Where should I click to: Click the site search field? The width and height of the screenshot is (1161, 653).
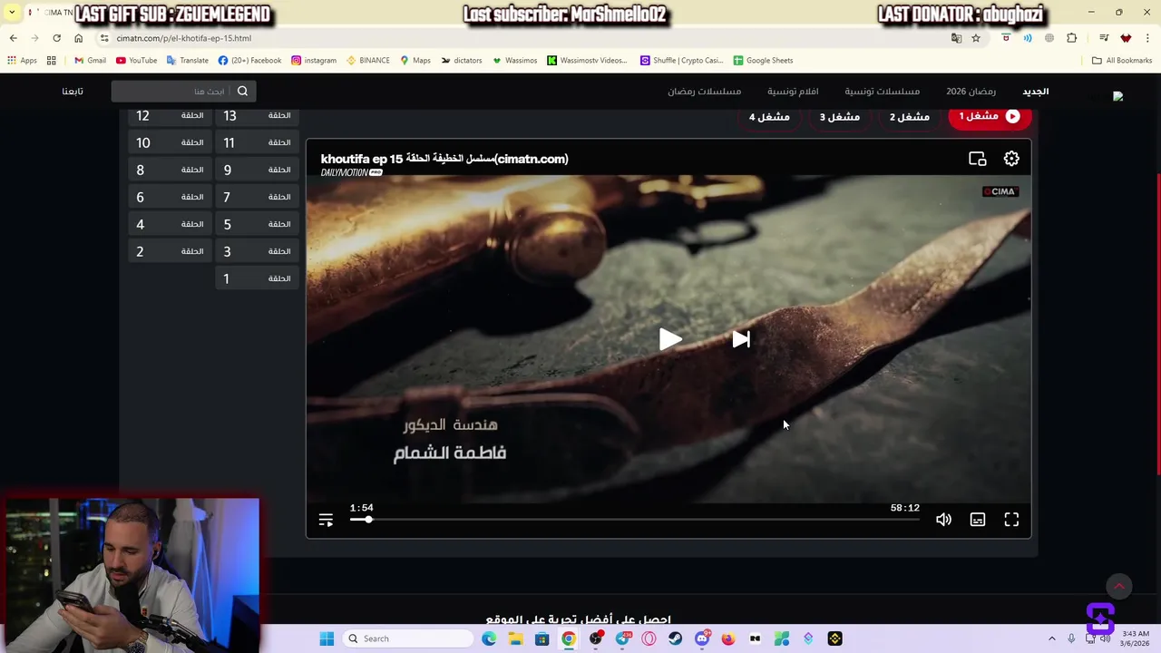click(x=171, y=92)
